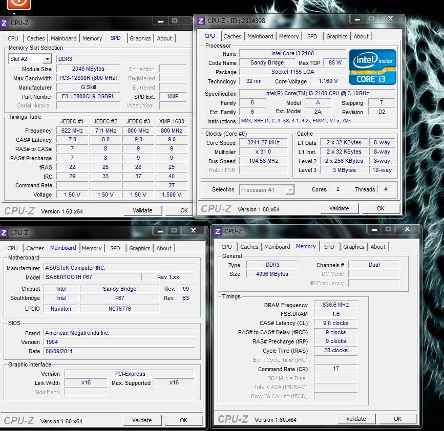
Task: Click the Bus Speed value 104.56 MHz
Action: (x=263, y=161)
